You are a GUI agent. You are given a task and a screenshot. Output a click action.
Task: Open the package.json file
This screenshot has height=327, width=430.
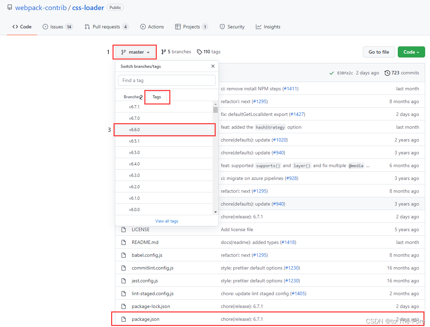coord(145,319)
